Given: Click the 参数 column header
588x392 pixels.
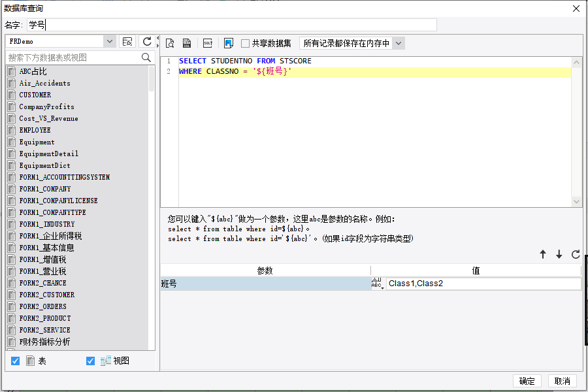Looking at the screenshot, I should pyautogui.click(x=265, y=270).
